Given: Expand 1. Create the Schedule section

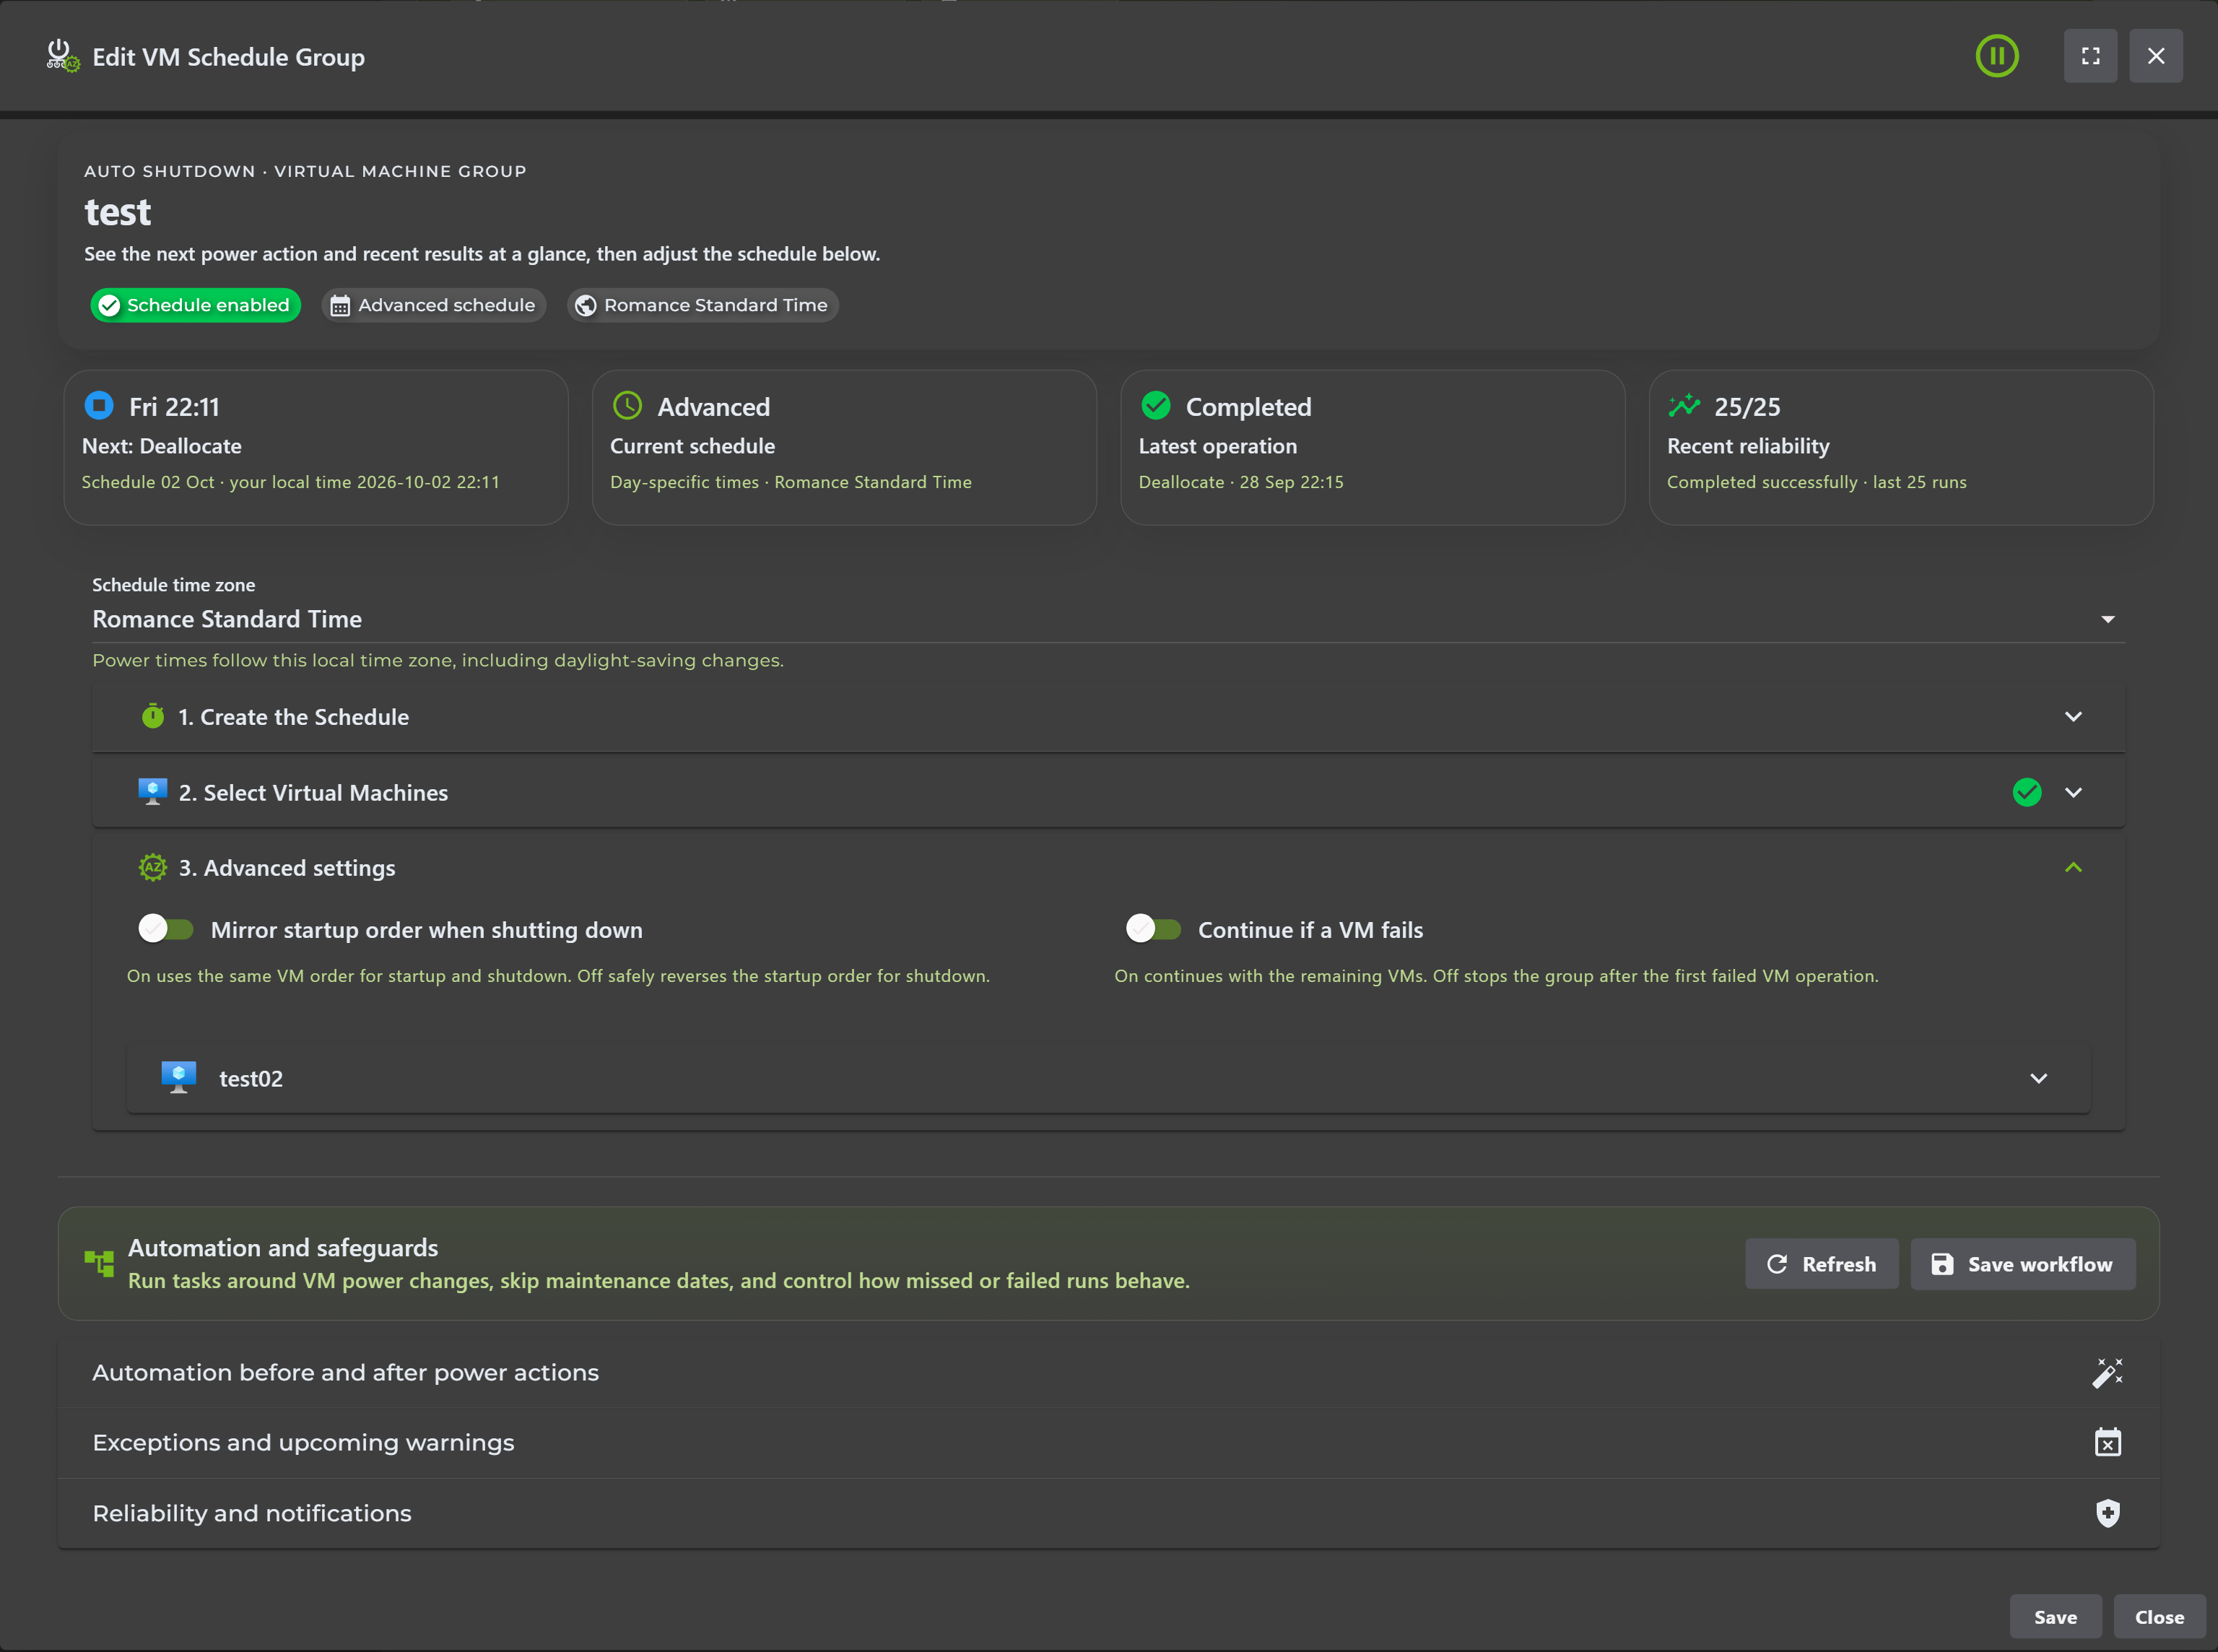Looking at the screenshot, I should coord(1108,717).
